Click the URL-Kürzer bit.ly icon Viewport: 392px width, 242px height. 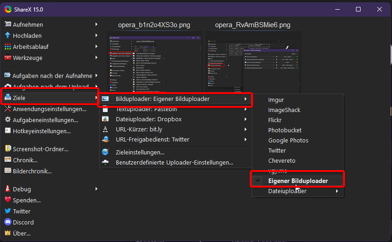106,130
